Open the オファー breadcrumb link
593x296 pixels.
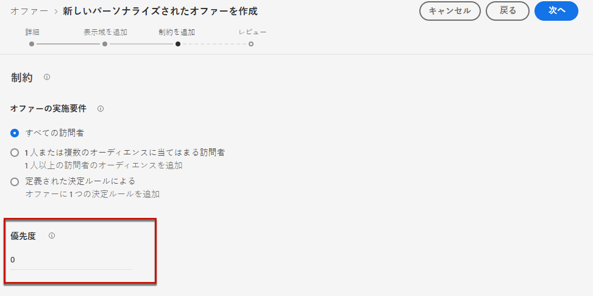pos(29,12)
